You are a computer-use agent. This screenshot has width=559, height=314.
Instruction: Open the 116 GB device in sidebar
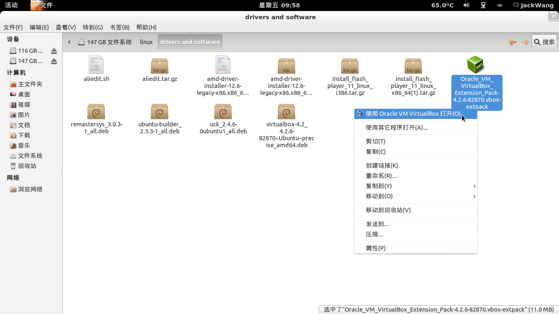pos(27,51)
